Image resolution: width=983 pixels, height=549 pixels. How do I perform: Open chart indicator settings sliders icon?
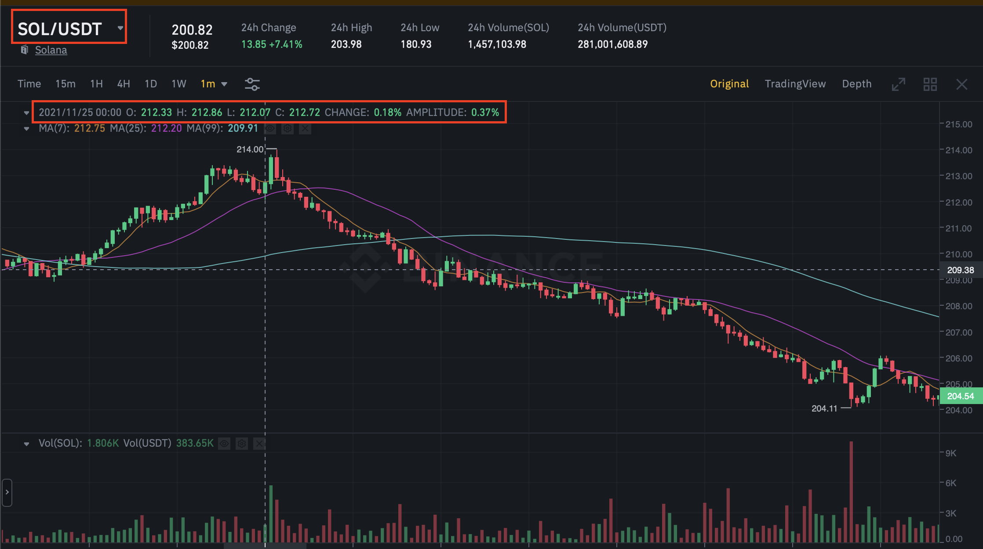(x=252, y=84)
